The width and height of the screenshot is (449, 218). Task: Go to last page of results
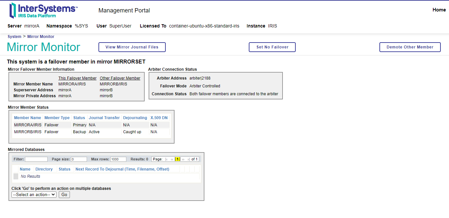tap(188, 159)
